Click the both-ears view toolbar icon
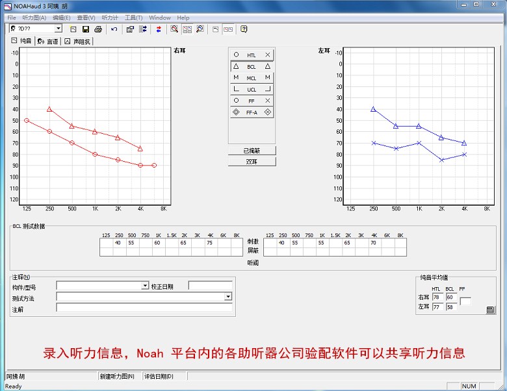Screen dimensions: 507x391 coord(228,29)
